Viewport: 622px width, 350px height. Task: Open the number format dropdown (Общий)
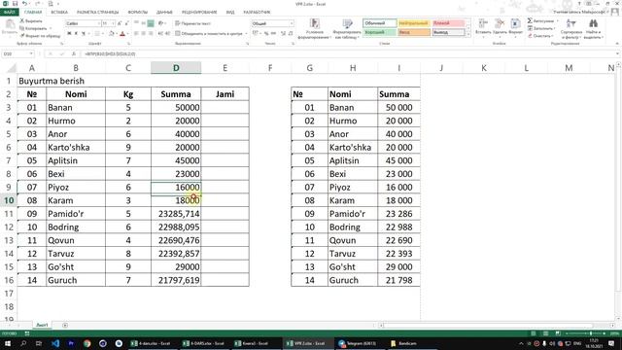tap(292, 23)
